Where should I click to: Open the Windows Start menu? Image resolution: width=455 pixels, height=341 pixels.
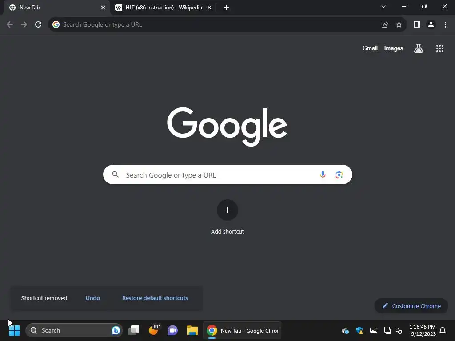point(14,330)
